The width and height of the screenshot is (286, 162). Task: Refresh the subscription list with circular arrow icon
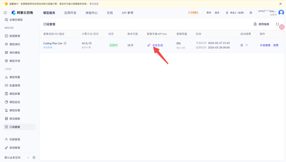[278, 24]
